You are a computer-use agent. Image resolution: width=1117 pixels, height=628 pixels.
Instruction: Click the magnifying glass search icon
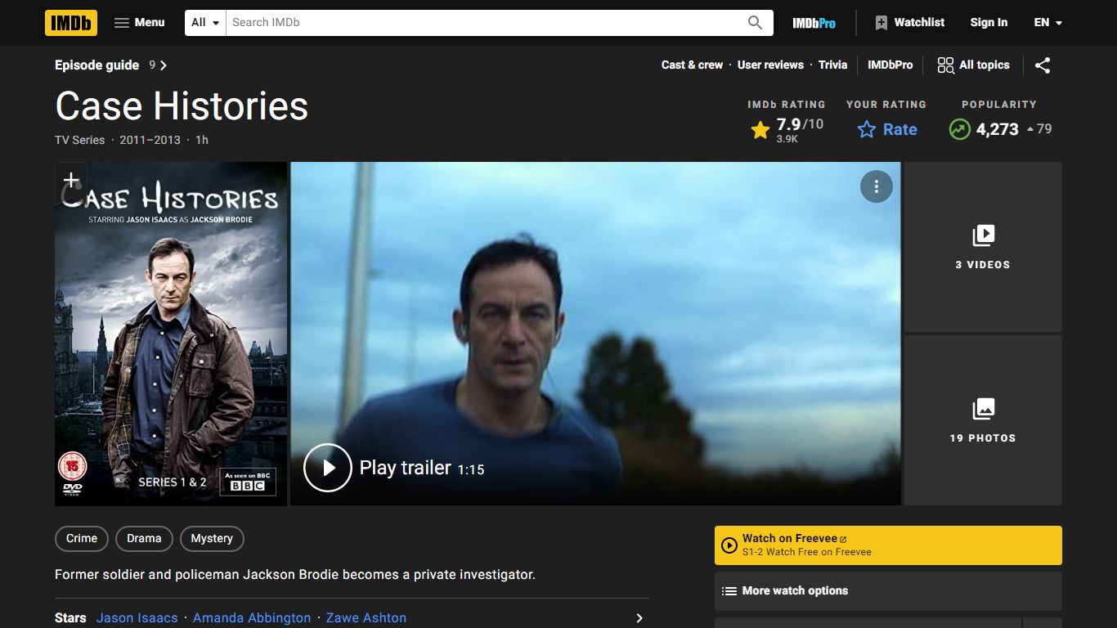(756, 23)
